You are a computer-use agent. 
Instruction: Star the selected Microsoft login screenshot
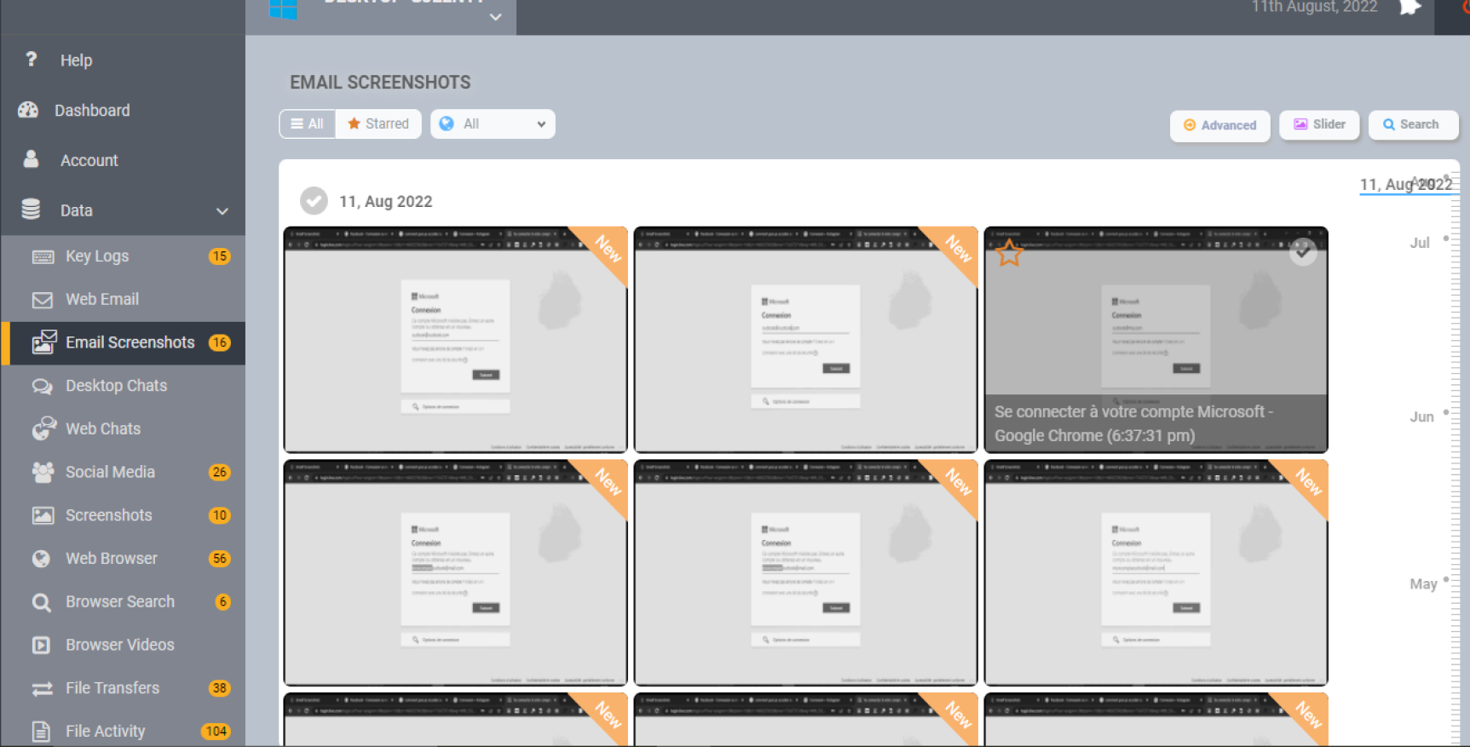pyautogui.click(x=1009, y=252)
